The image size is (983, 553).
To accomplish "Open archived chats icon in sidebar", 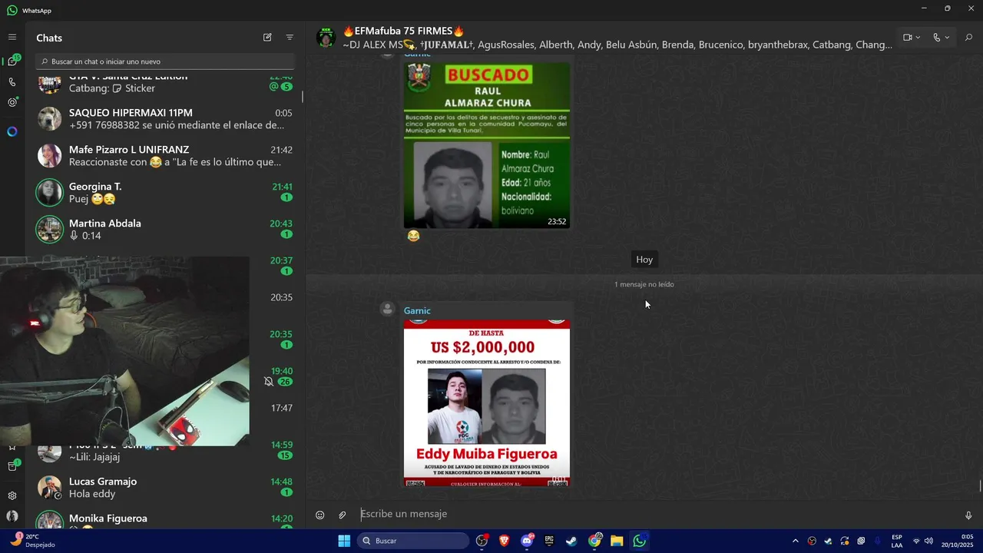I will coord(12,466).
